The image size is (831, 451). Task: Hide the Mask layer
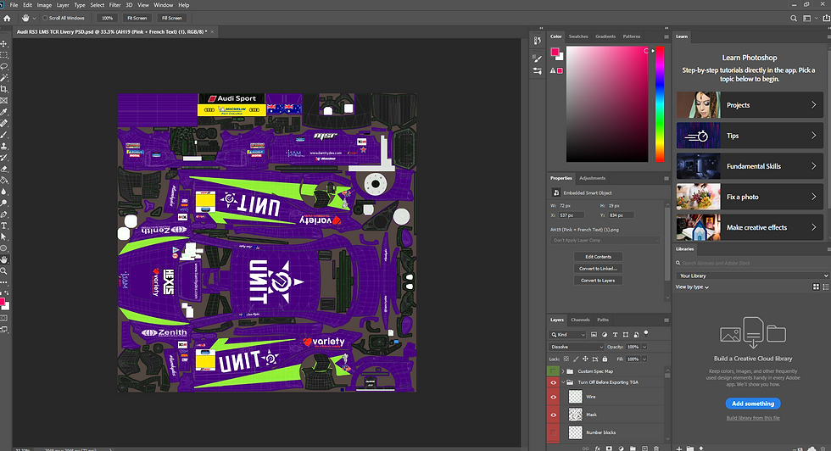coord(553,415)
